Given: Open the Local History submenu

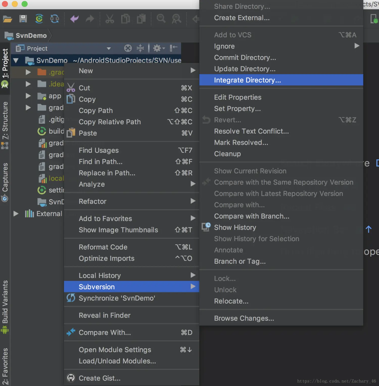Looking at the screenshot, I should click(131, 276).
